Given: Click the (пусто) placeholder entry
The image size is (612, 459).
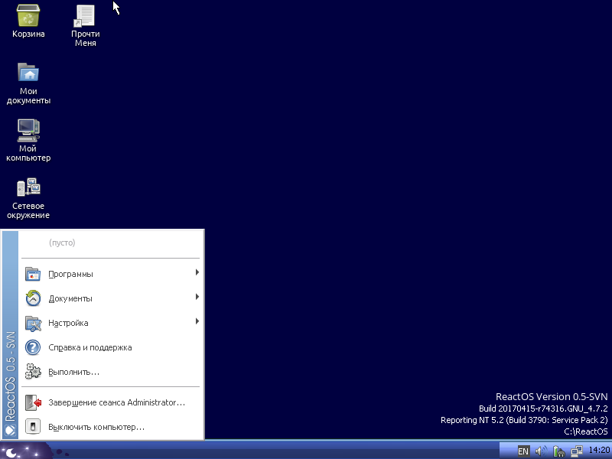Looking at the screenshot, I should (x=62, y=243).
